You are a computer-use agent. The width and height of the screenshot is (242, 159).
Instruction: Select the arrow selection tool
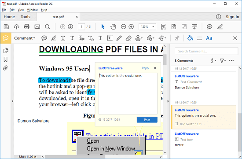tap(103, 27)
